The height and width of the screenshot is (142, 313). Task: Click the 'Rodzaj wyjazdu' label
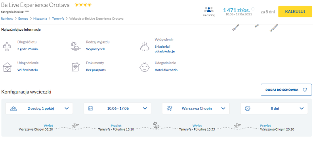(x=98, y=42)
